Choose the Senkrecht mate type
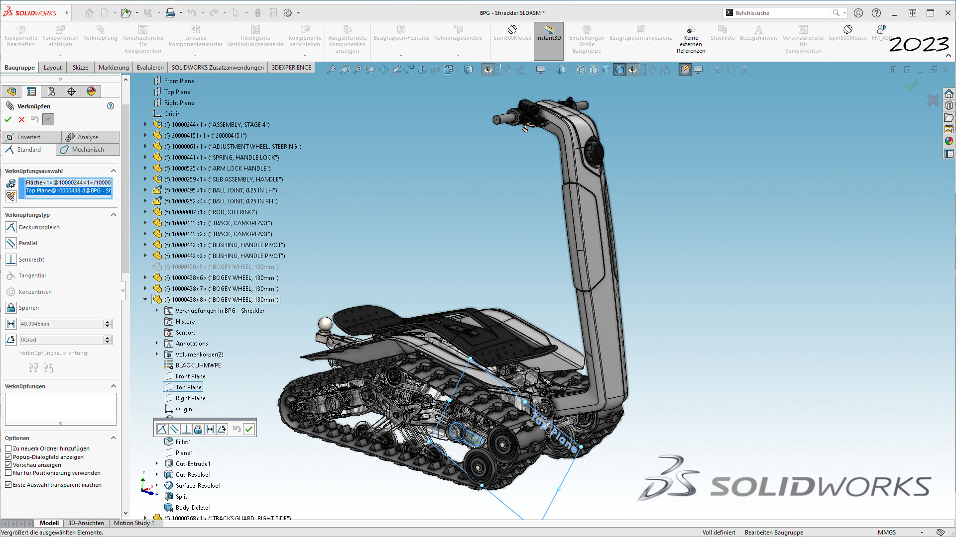 pyautogui.click(x=11, y=260)
